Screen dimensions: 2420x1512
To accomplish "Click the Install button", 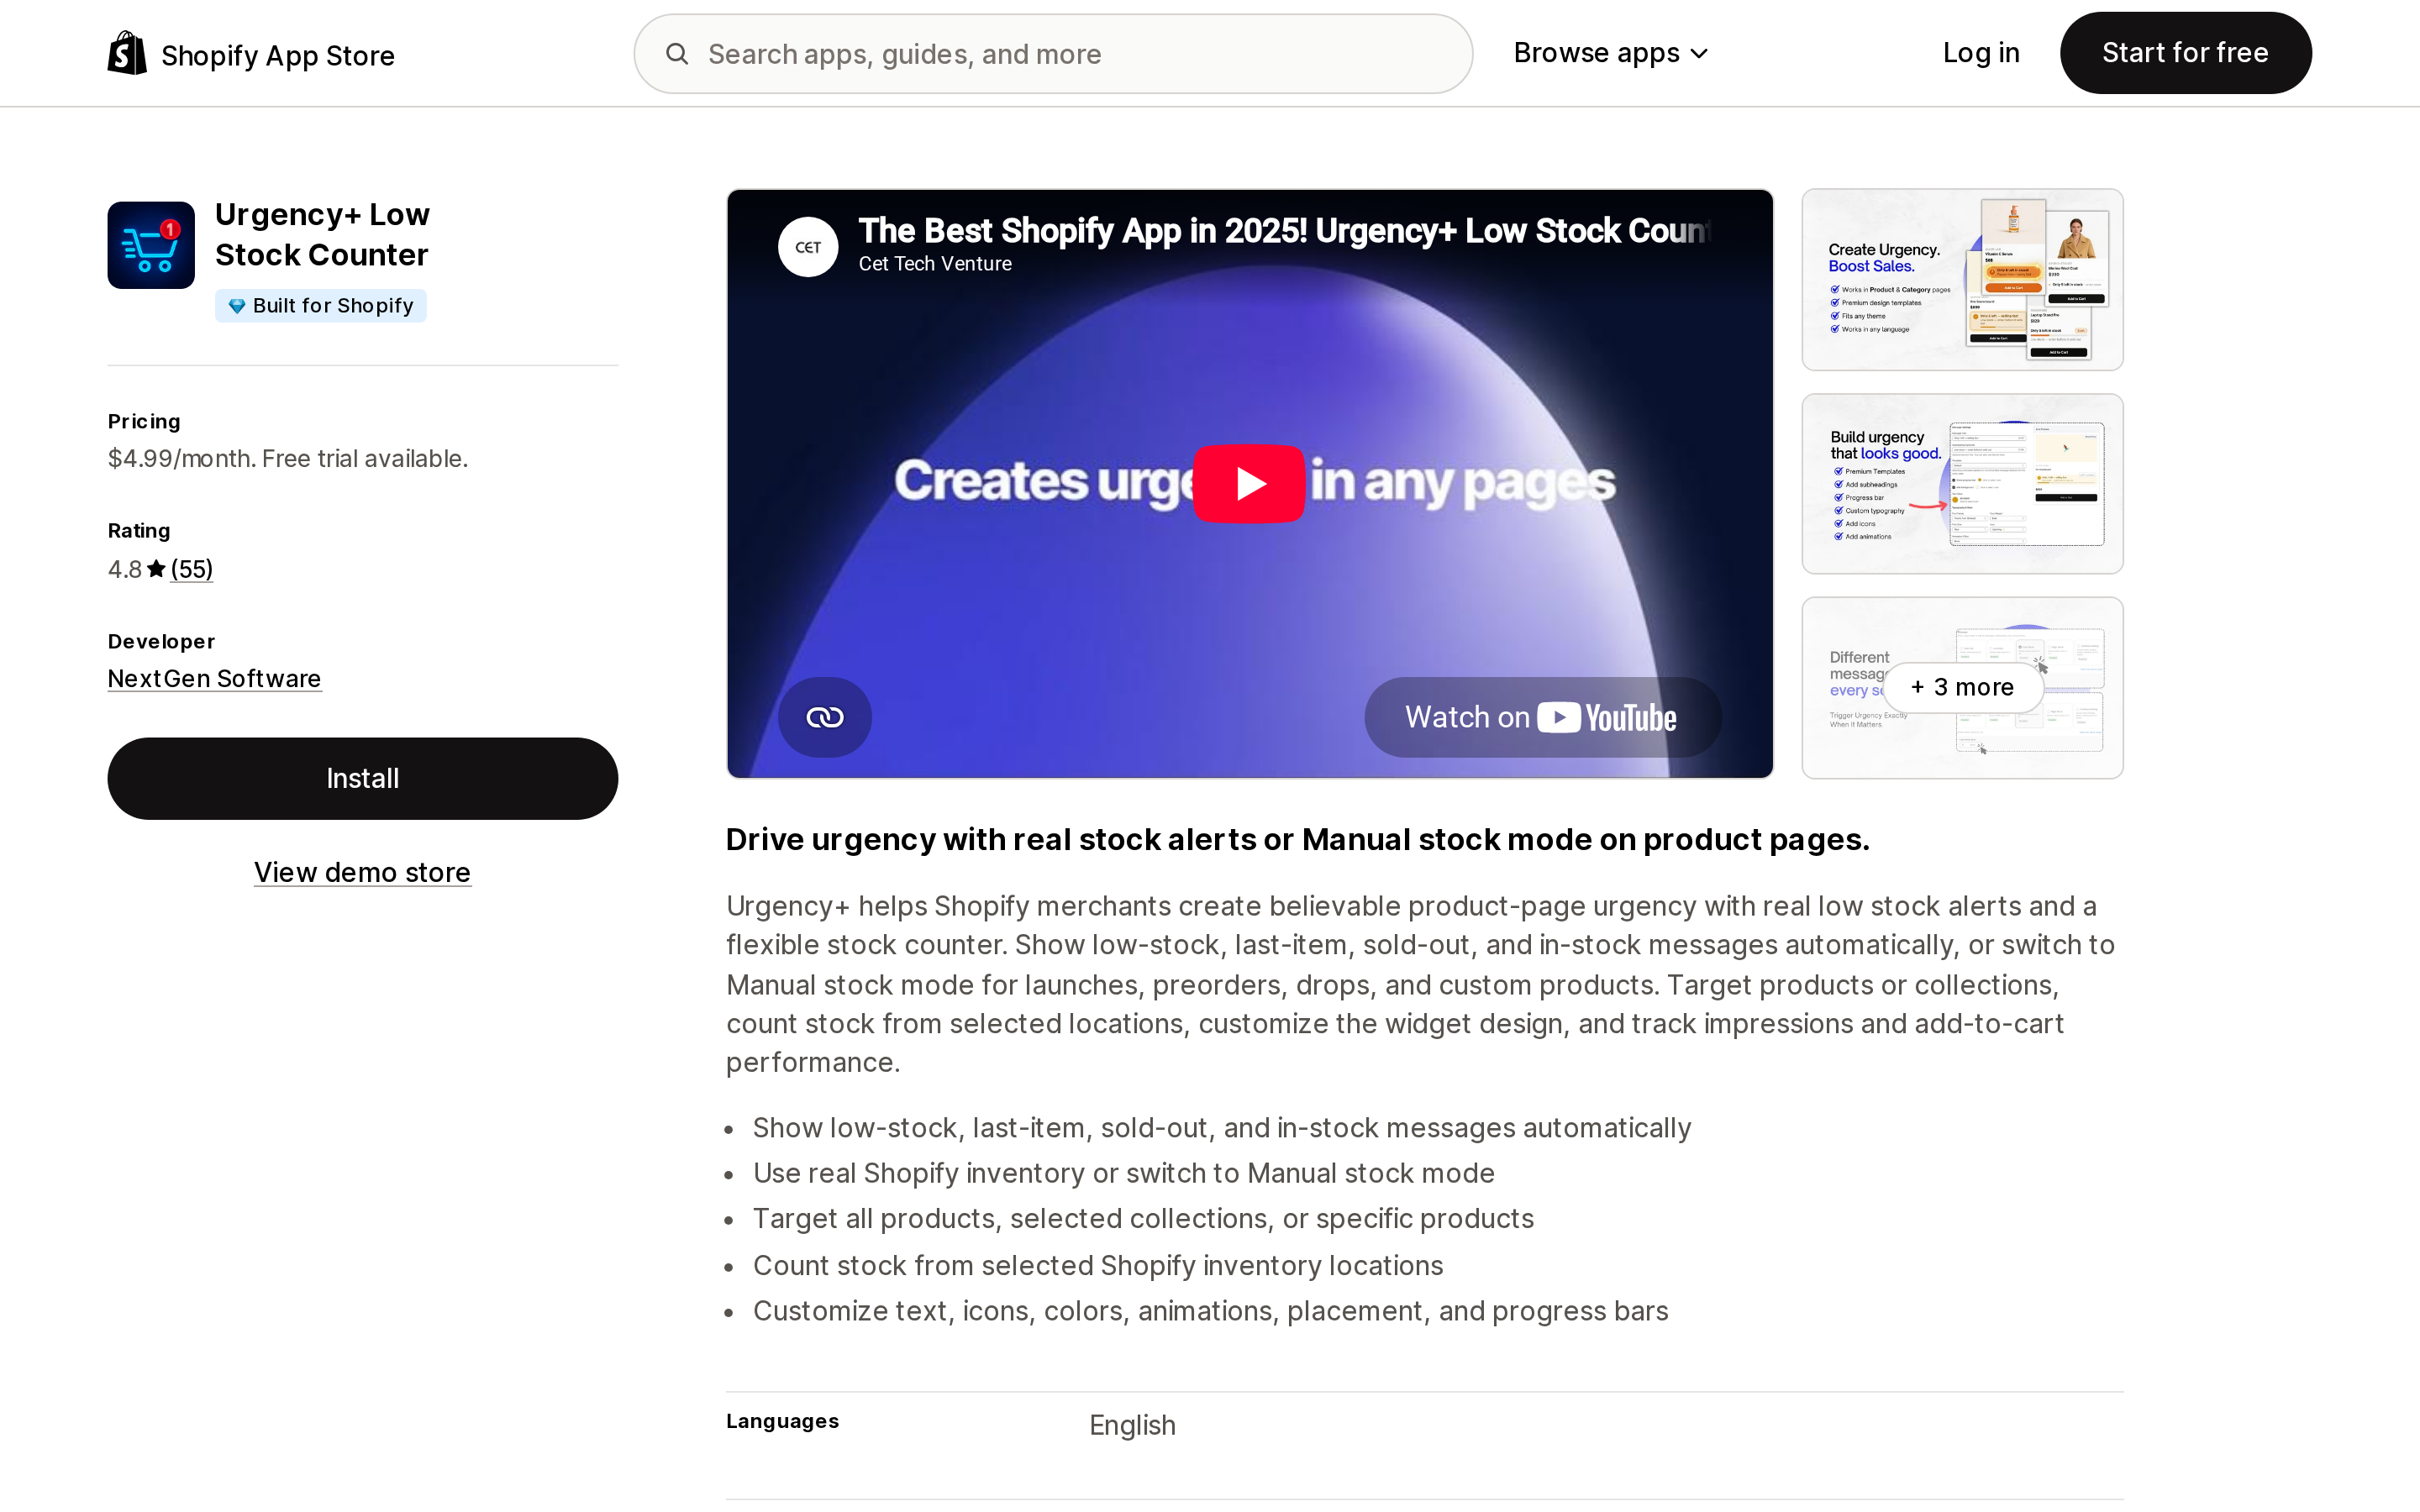I will (x=362, y=779).
